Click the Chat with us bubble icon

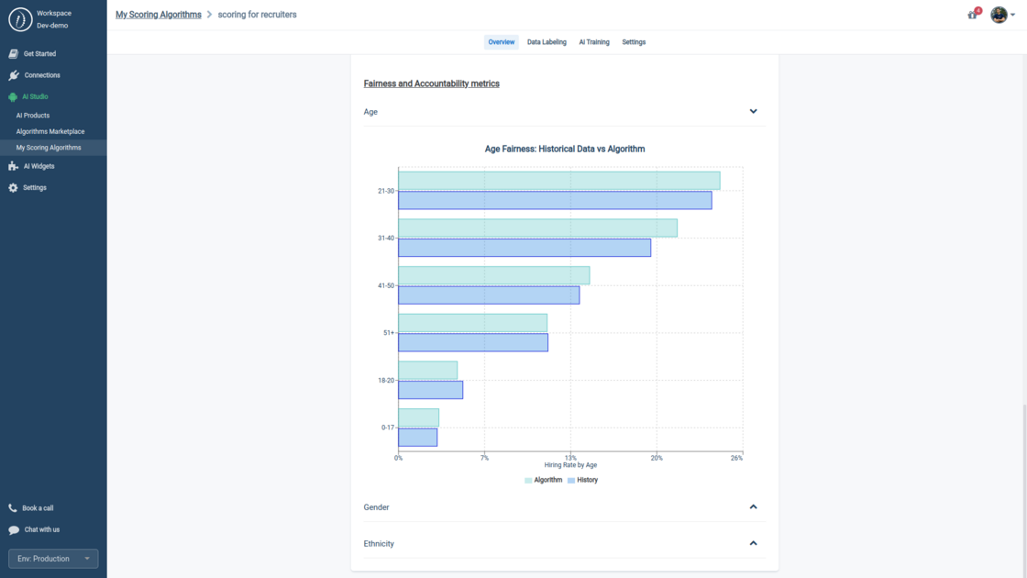coord(14,529)
